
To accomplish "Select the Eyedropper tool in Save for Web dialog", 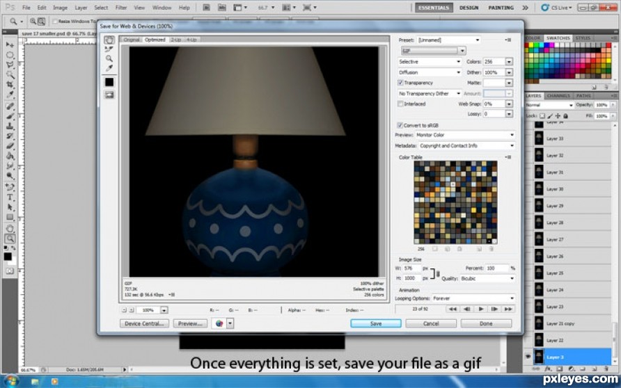I will pyautogui.click(x=109, y=68).
